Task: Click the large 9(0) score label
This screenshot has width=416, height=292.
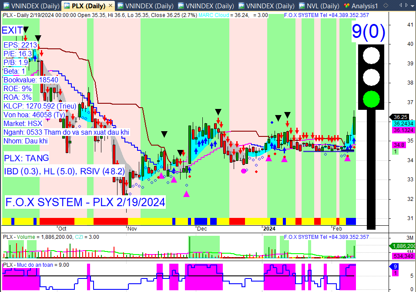Action: pyautogui.click(x=368, y=32)
